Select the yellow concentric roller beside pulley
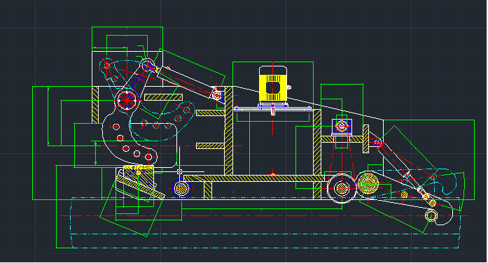488x263 pixels. point(368,184)
